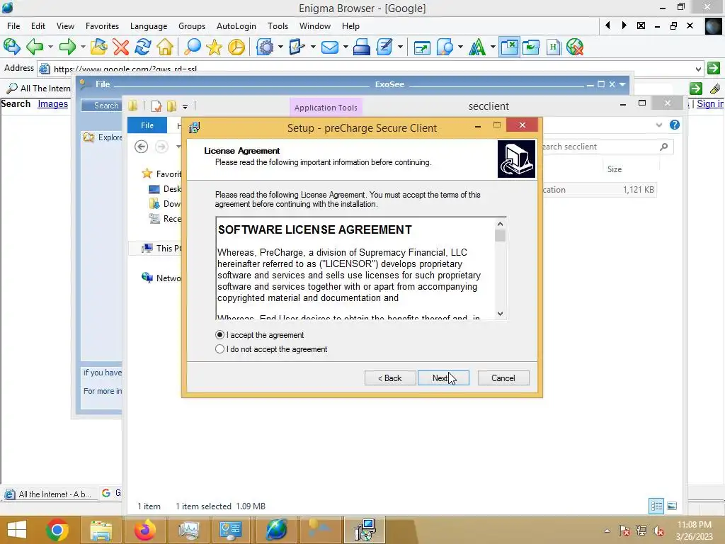Click the Sign in link
The width and height of the screenshot is (725, 544).
709,103
